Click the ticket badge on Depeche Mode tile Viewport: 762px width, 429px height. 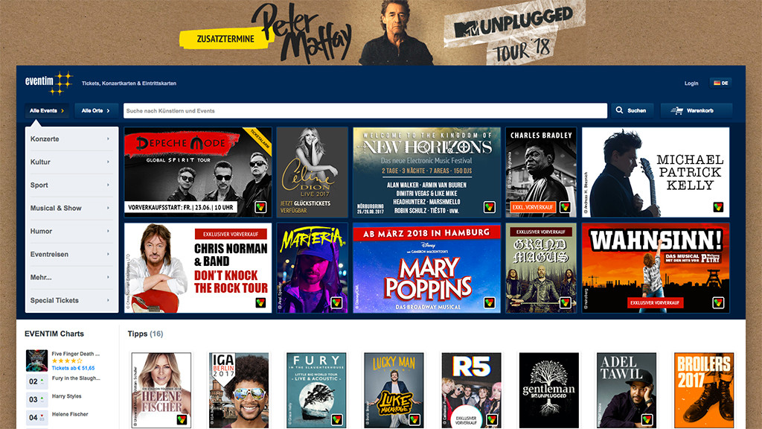click(260, 207)
